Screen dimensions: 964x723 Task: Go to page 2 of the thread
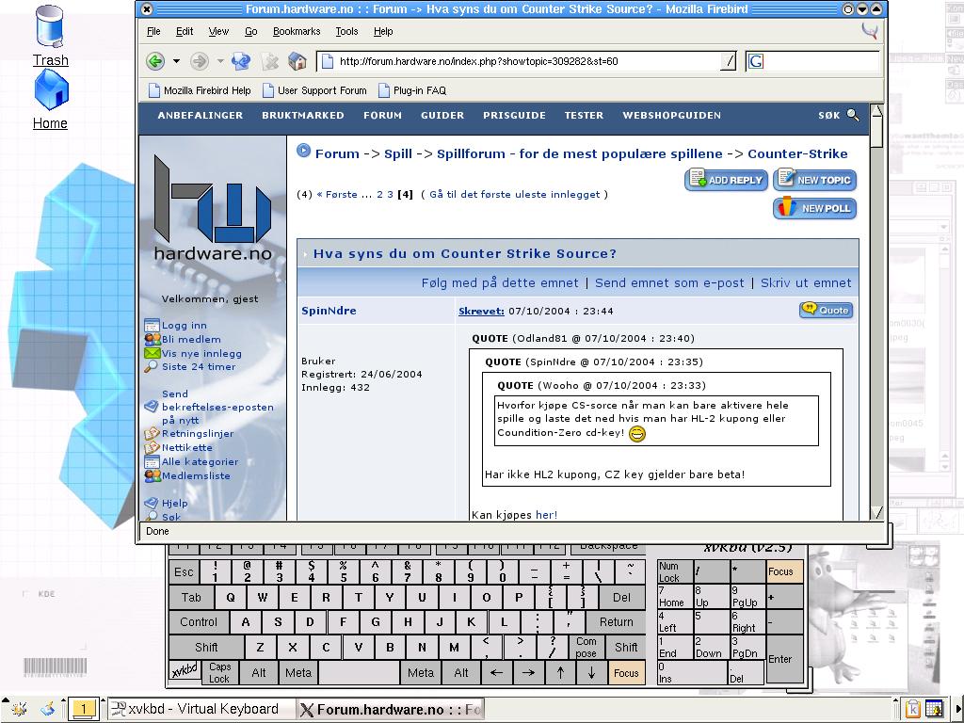pos(380,194)
